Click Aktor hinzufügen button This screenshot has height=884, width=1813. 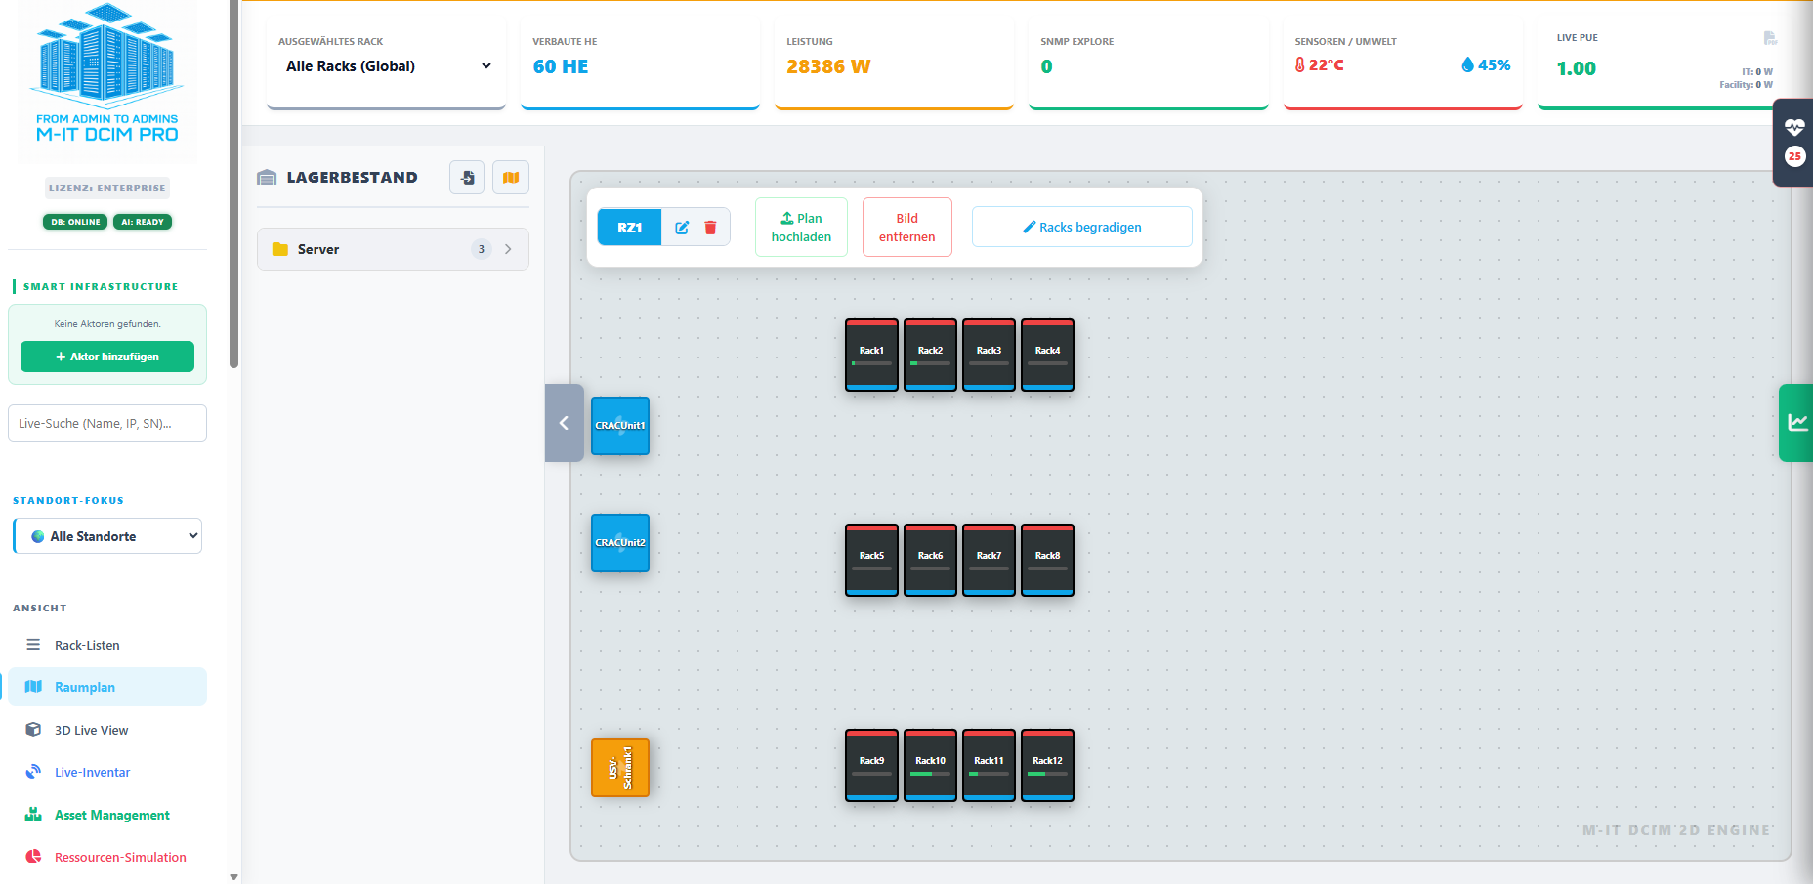pyautogui.click(x=107, y=357)
